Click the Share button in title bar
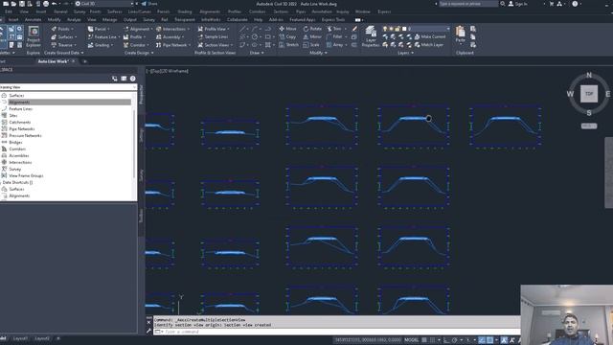Image resolution: width=613 pixels, height=345 pixels. click(149, 4)
